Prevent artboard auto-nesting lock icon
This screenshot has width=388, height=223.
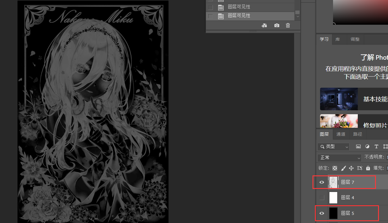pyautogui.click(x=360, y=168)
